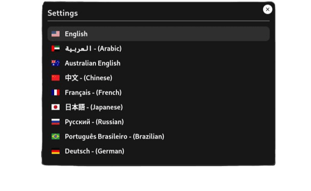
Task: Click the French tricolor flag icon
Action: pyautogui.click(x=56, y=92)
